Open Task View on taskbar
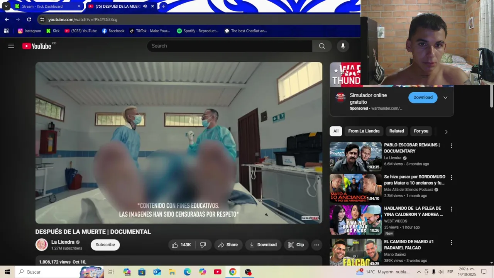 click(x=111, y=272)
